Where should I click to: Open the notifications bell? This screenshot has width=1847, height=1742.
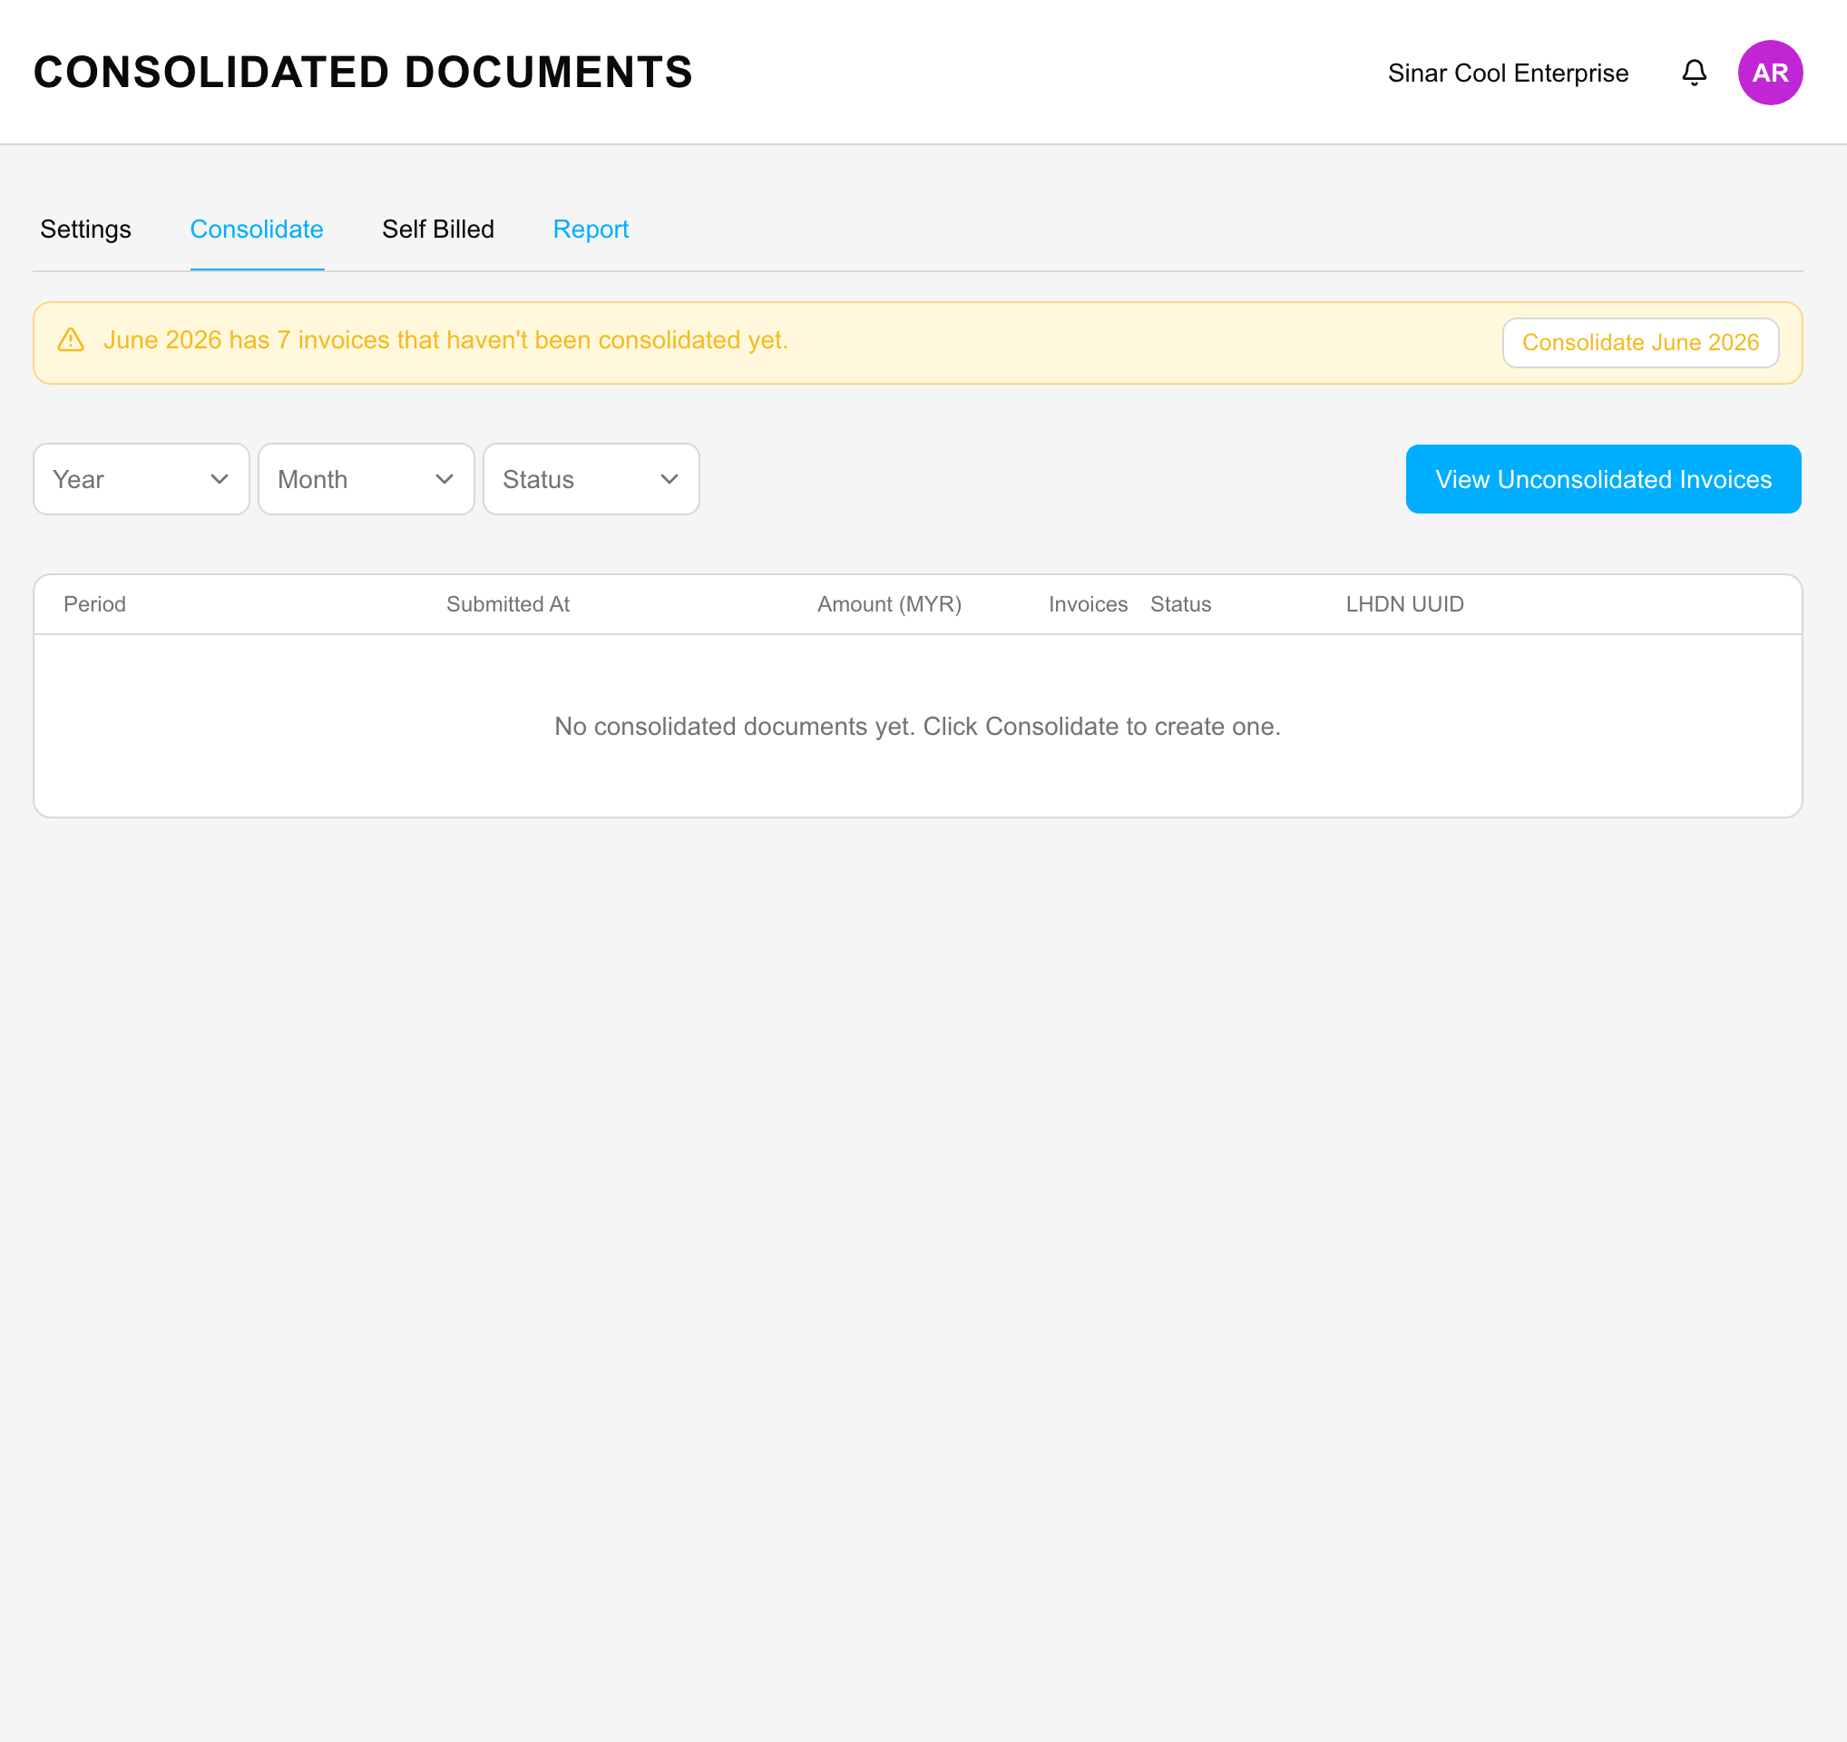[x=1694, y=73]
